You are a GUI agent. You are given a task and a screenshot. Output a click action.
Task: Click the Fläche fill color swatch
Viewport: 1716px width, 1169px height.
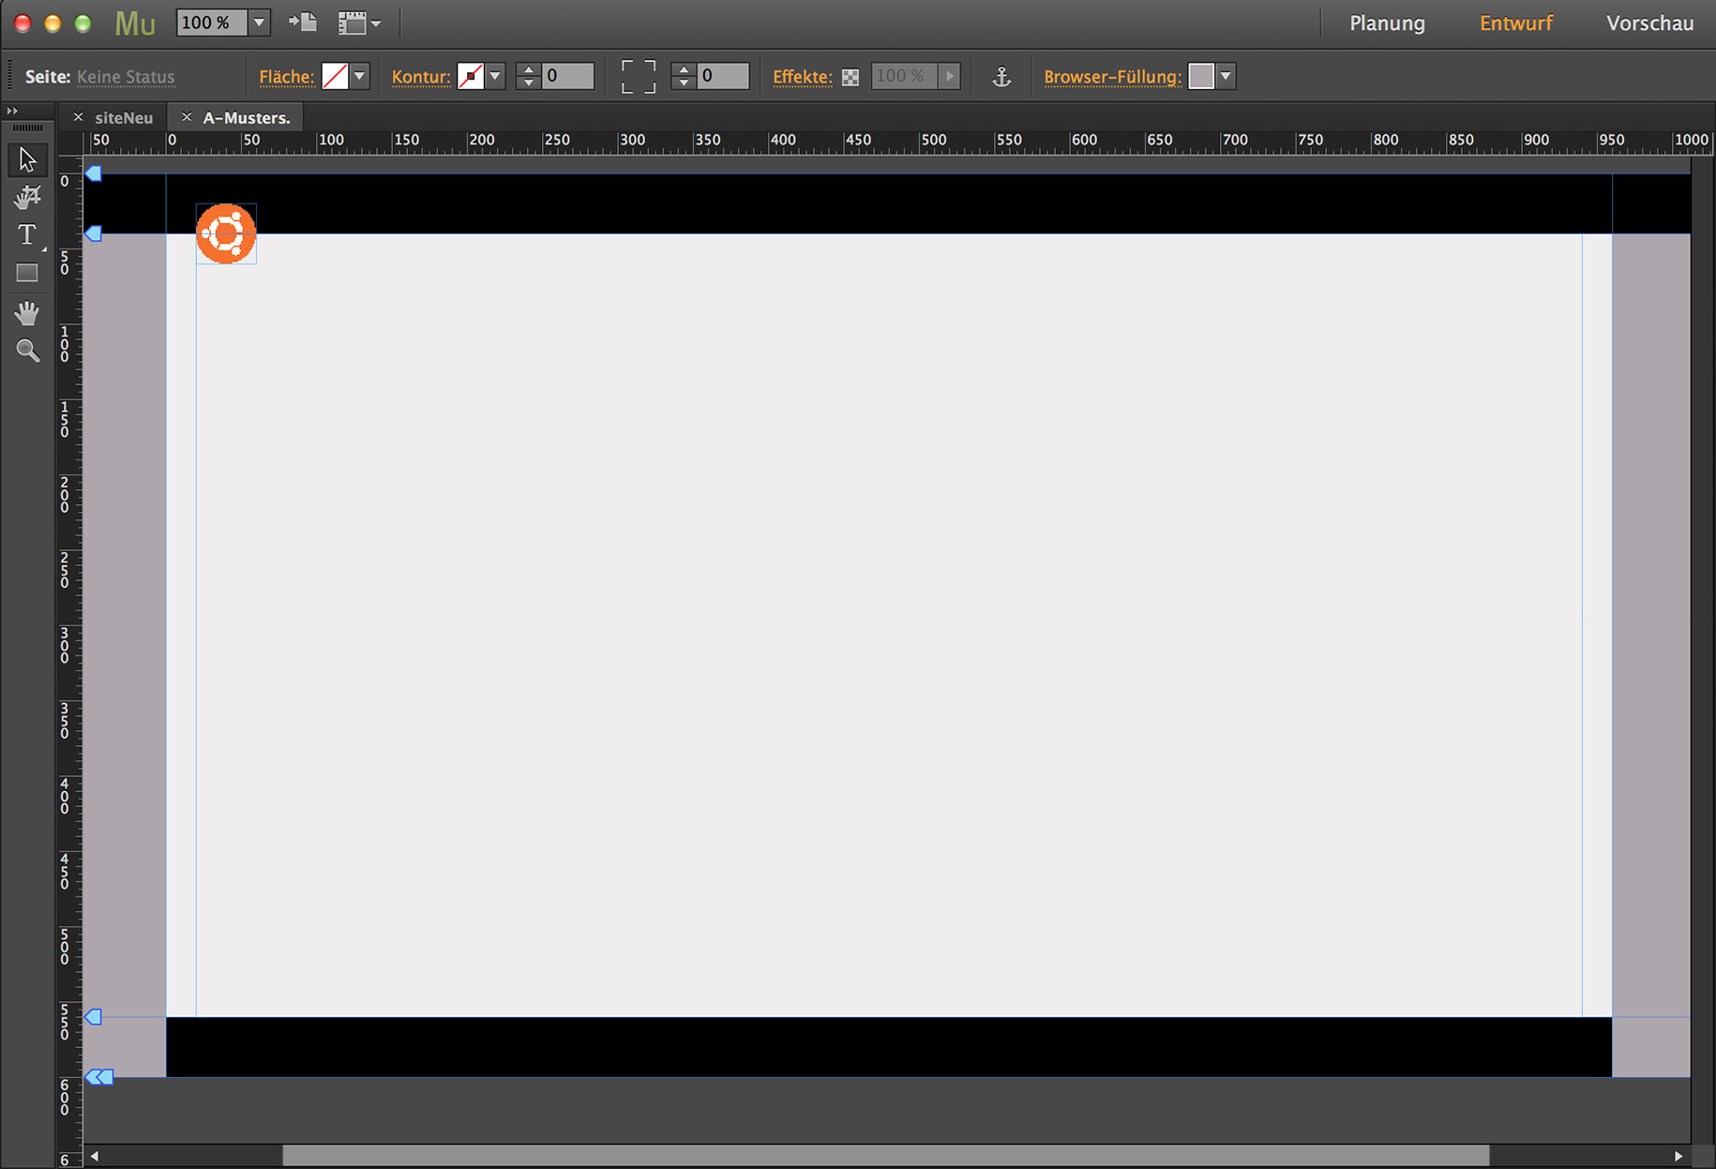coord(335,76)
